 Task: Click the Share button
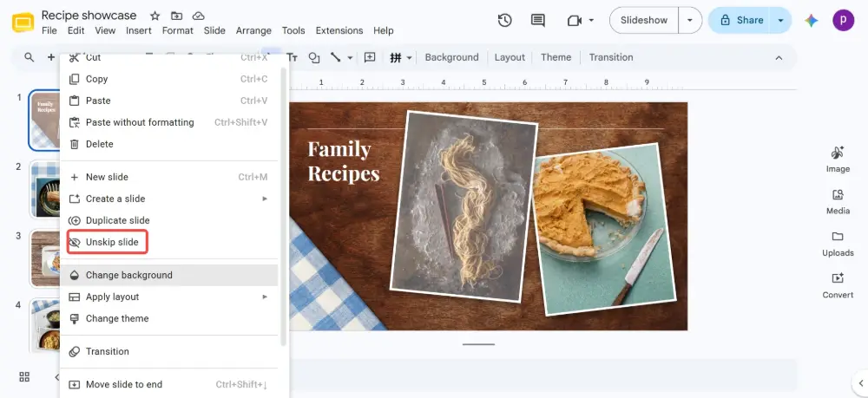(740, 21)
